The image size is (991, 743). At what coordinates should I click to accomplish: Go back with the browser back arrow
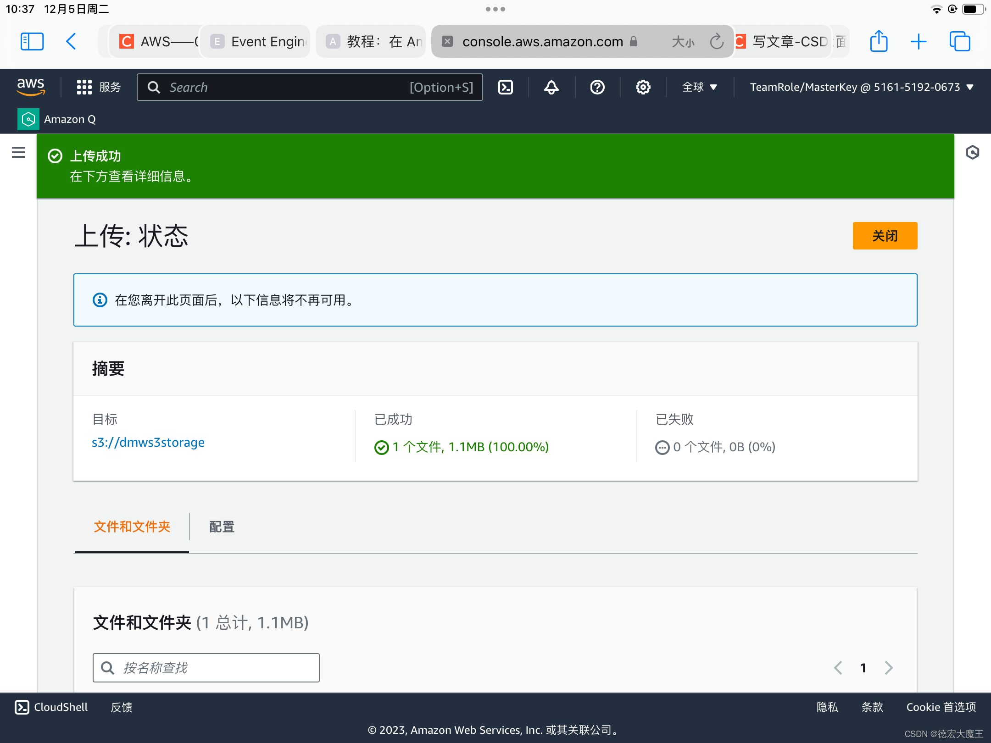point(71,42)
